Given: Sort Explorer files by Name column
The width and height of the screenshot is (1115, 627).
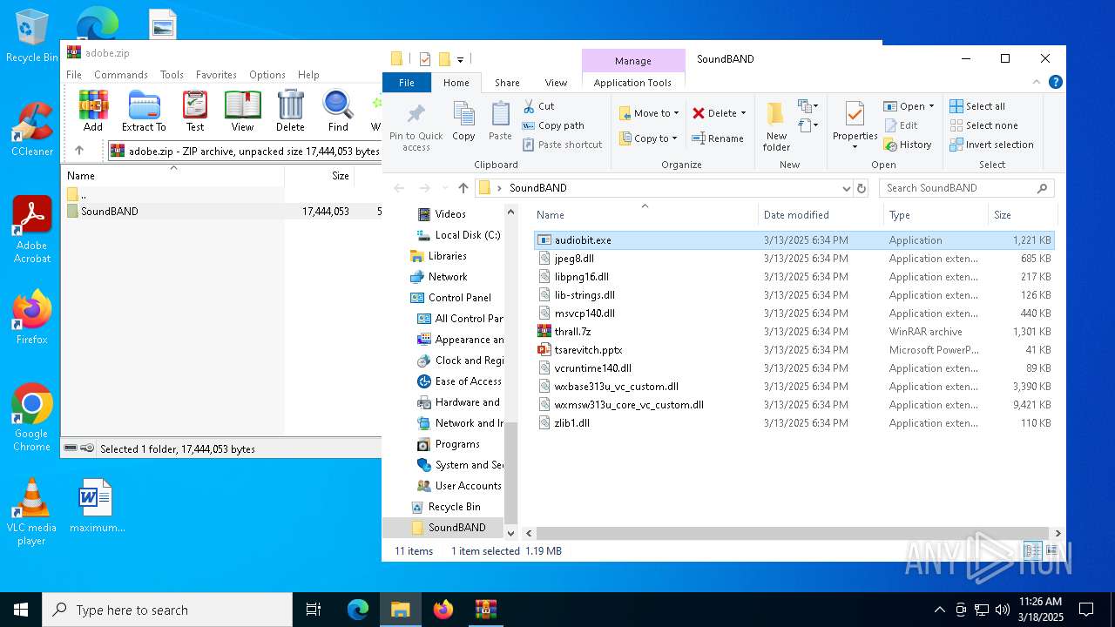Looking at the screenshot, I should point(645,215).
